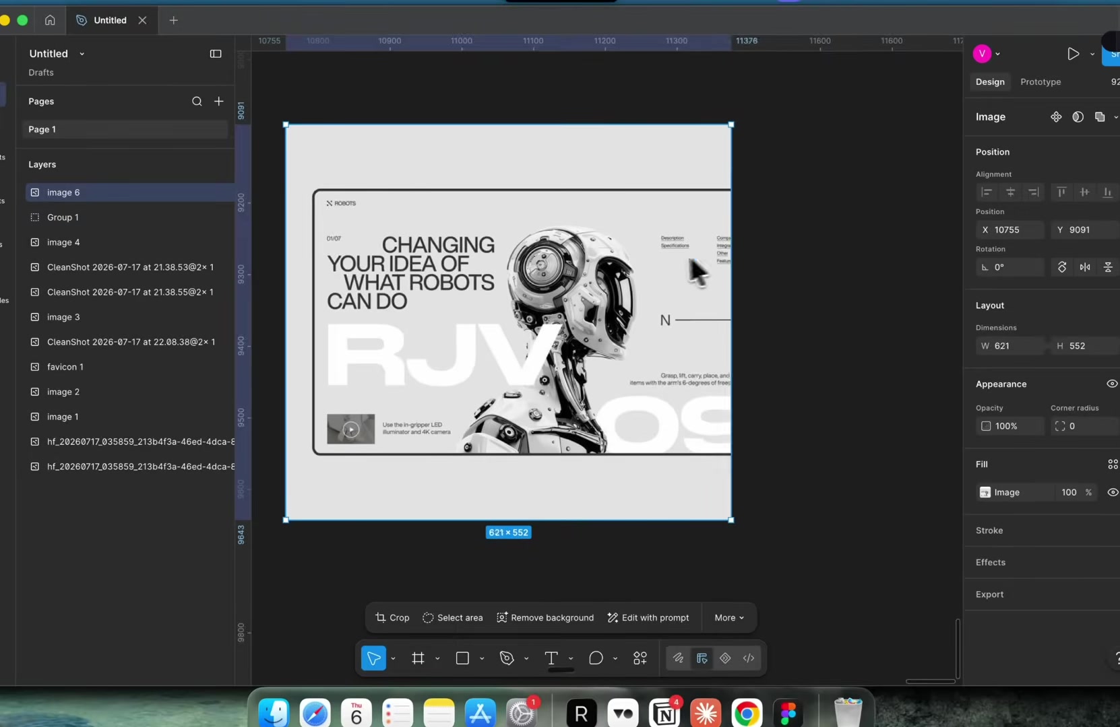Image resolution: width=1120 pixels, height=727 pixels.
Task: Switch to the Prototype tab
Action: tap(1040, 82)
